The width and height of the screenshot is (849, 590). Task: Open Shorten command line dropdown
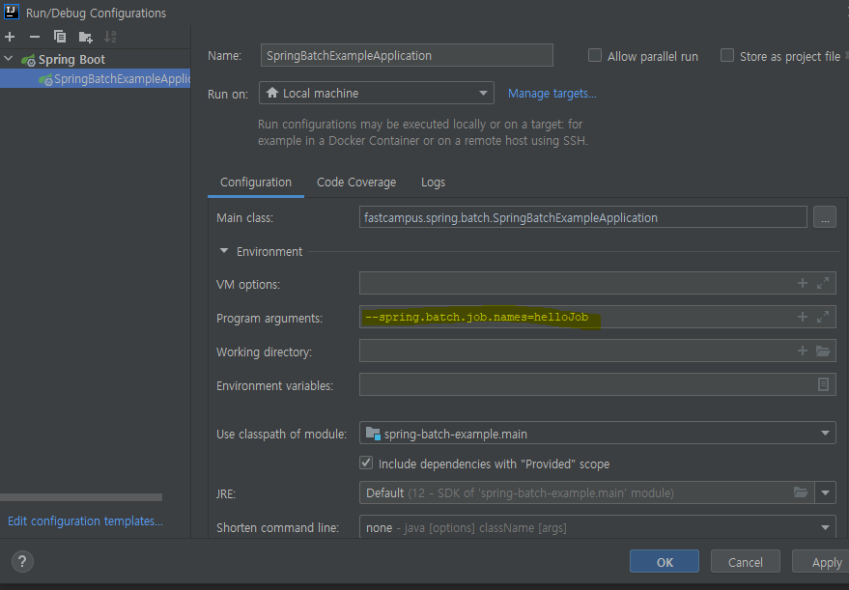click(x=598, y=527)
